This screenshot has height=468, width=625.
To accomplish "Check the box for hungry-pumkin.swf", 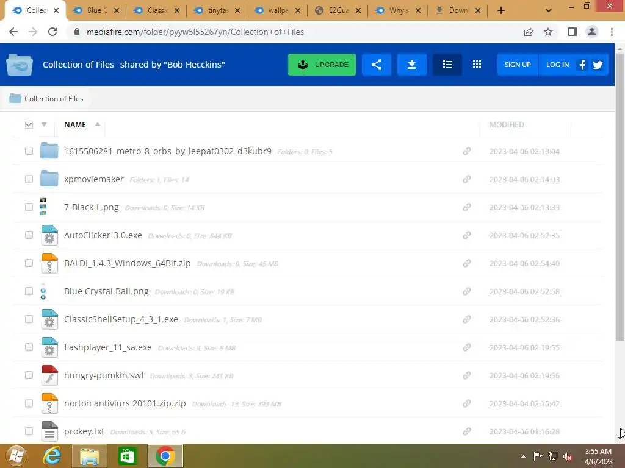I will point(29,375).
